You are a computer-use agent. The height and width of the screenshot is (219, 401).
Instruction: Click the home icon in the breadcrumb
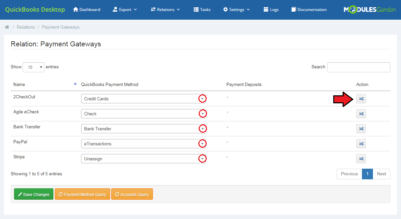[x=7, y=27]
